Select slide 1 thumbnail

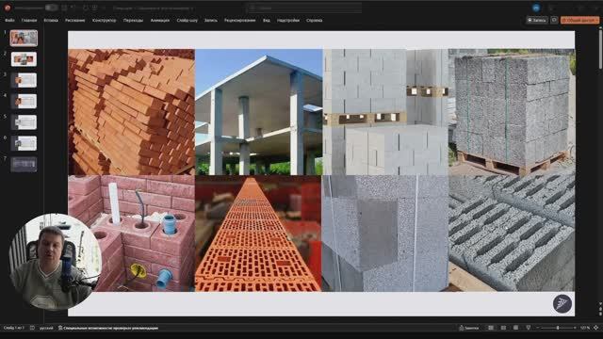[24, 38]
